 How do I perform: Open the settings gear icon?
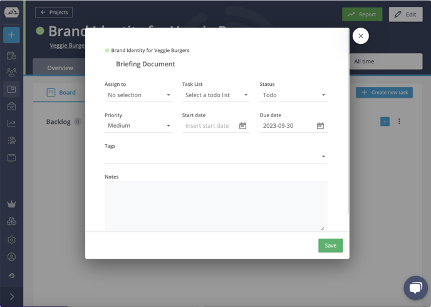11,240
